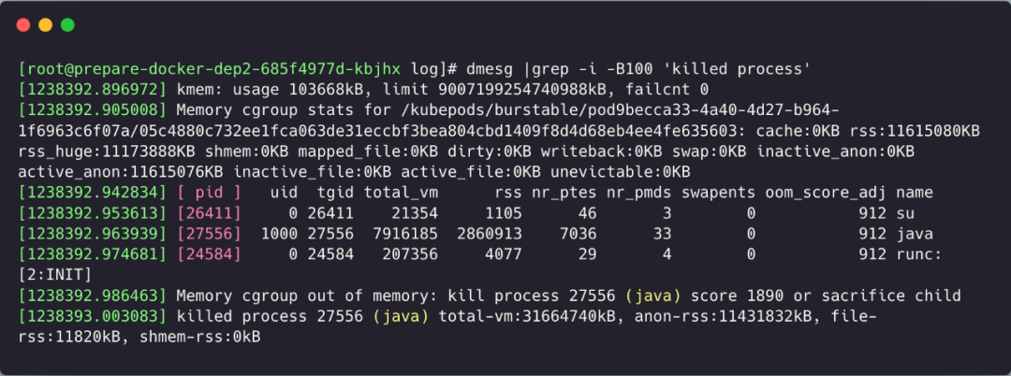Click the yellow minimize window button
The image size is (1011, 376).
(x=45, y=25)
